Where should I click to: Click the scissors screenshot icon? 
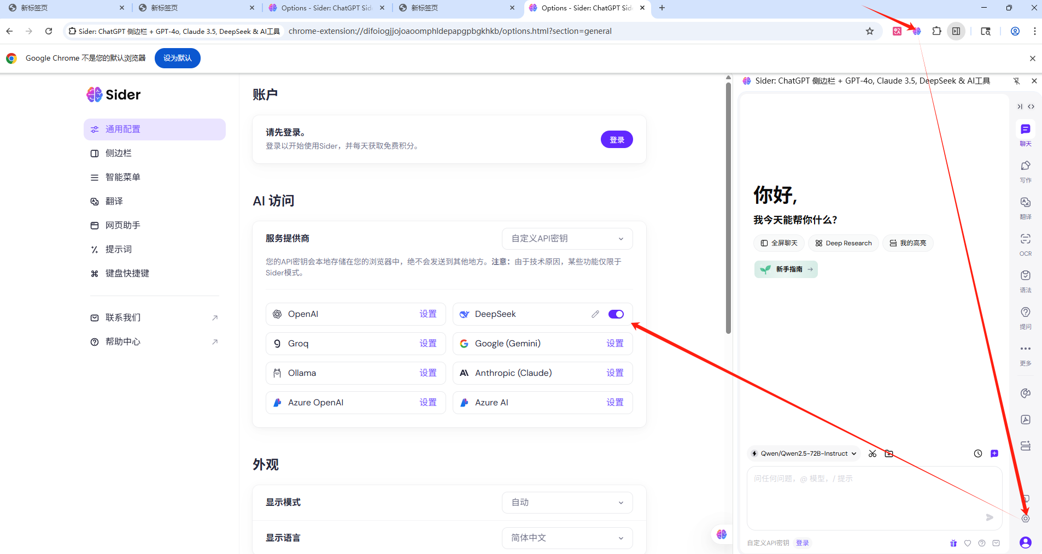pyautogui.click(x=873, y=453)
